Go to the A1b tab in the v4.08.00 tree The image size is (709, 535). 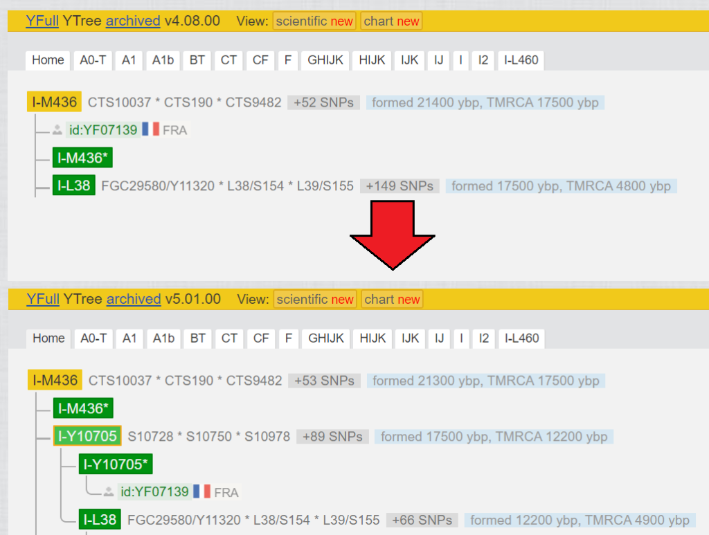tap(163, 60)
